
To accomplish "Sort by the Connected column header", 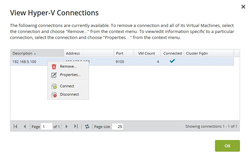I will (x=172, y=53).
